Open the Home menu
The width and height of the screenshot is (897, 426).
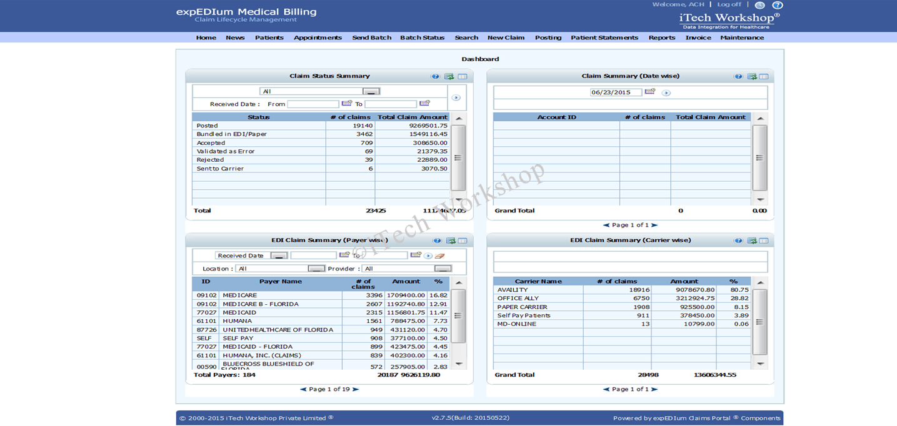(x=206, y=37)
